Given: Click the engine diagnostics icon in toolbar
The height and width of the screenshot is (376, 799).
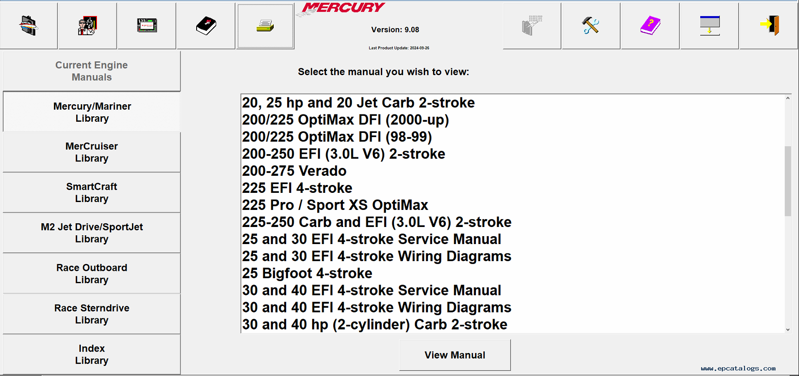Looking at the screenshot, I should click(29, 25).
